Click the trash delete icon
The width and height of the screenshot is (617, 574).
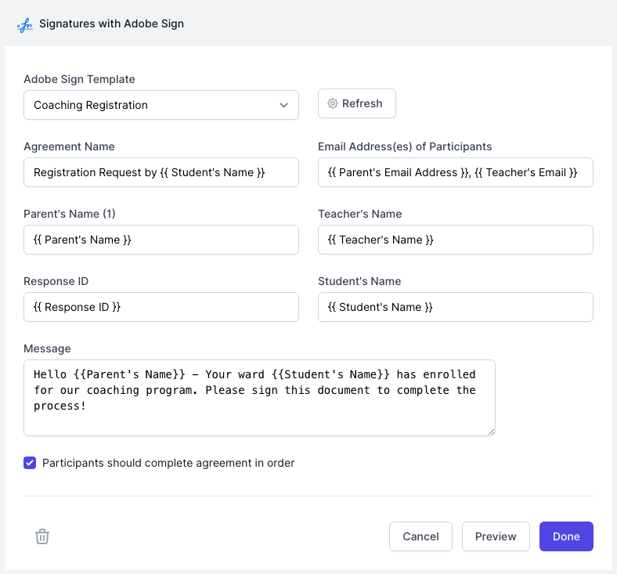pos(42,536)
